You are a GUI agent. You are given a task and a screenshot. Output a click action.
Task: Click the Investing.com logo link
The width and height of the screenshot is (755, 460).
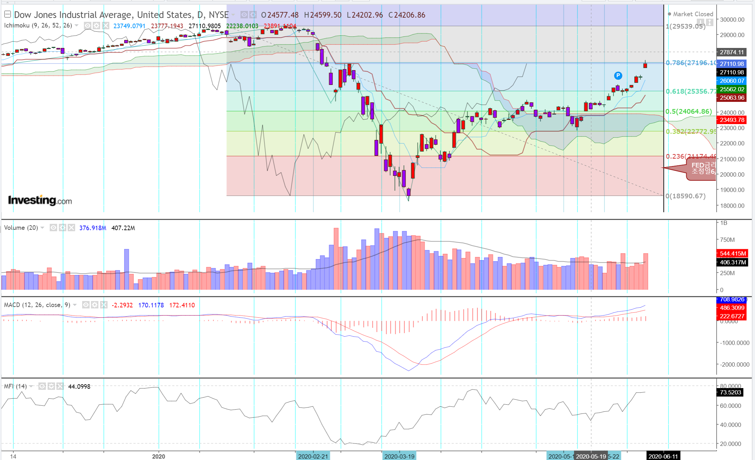point(40,200)
